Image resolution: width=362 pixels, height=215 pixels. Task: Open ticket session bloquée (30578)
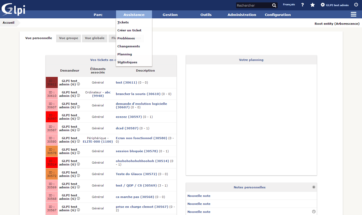coord(137,151)
